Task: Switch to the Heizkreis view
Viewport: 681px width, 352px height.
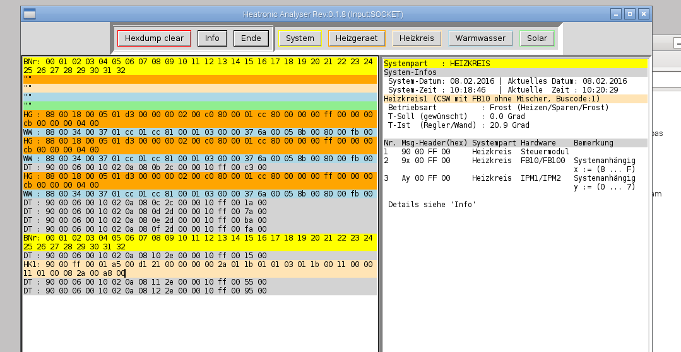Action: pos(417,38)
